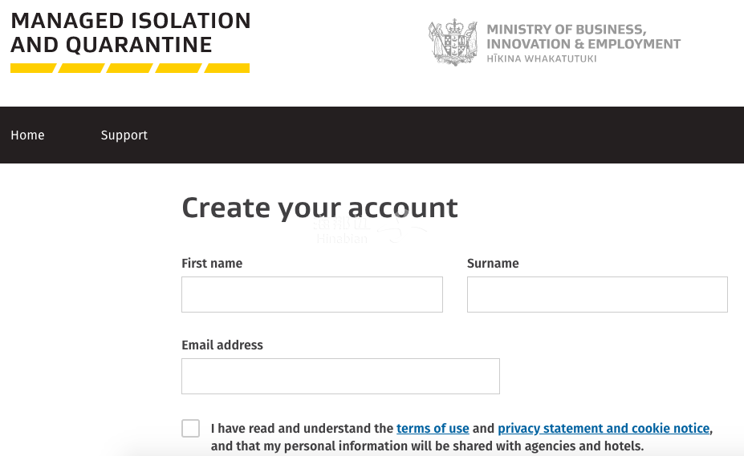Click the yellow striped bar under the logo
This screenshot has height=456, width=744.
coord(130,68)
